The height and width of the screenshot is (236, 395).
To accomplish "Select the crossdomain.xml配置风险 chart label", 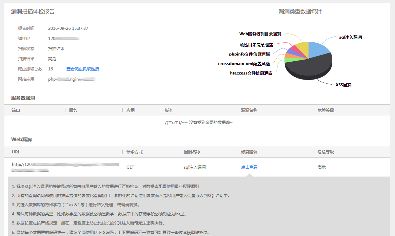I will (244, 63).
